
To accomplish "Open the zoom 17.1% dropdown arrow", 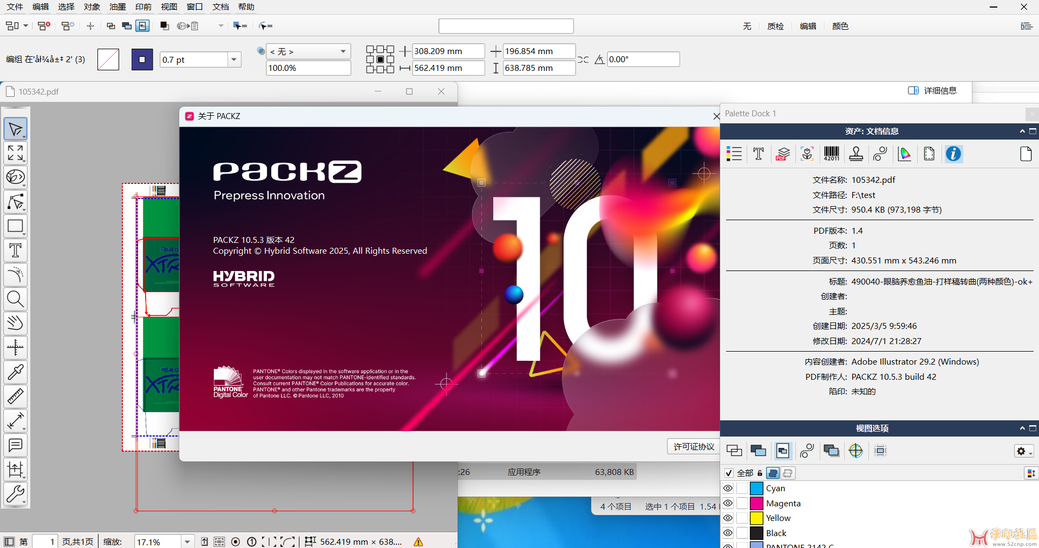I will point(187,542).
